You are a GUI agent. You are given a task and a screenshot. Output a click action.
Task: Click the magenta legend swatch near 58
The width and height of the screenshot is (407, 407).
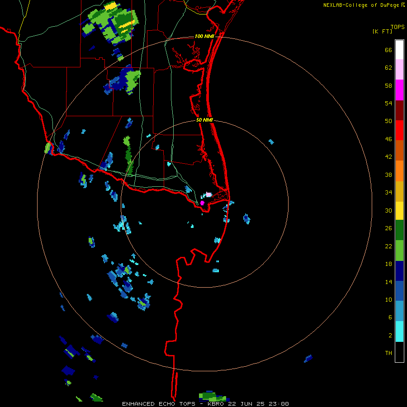(x=399, y=90)
